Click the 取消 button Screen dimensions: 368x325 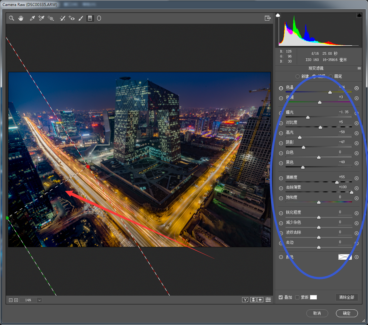[317, 313]
